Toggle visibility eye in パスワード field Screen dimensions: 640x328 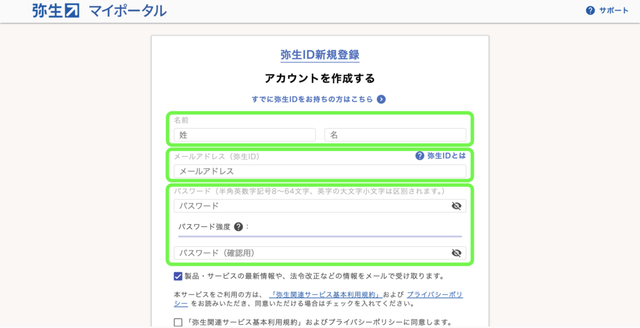(x=456, y=206)
